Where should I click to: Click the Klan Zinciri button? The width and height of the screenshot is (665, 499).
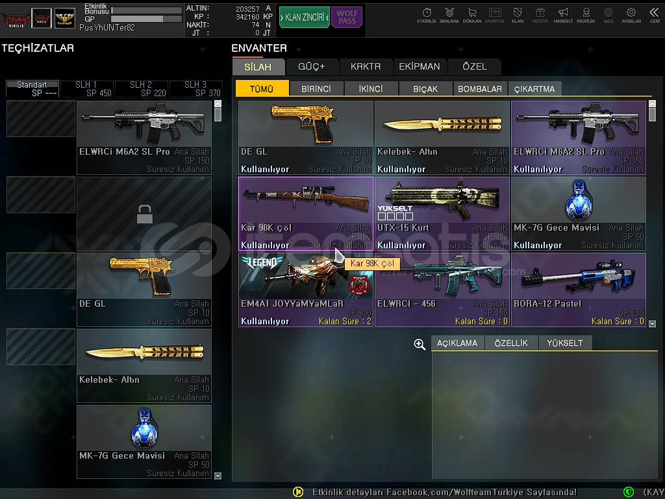pyautogui.click(x=304, y=18)
